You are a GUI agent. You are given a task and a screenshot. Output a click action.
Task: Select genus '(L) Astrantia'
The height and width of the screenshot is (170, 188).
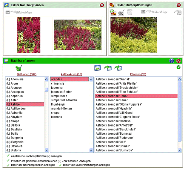25,113
